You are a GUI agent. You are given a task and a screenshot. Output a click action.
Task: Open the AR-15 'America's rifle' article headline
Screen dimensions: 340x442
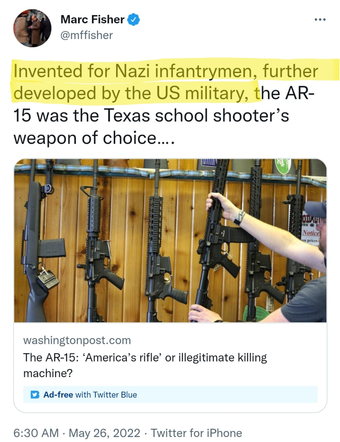click(145, 365)
